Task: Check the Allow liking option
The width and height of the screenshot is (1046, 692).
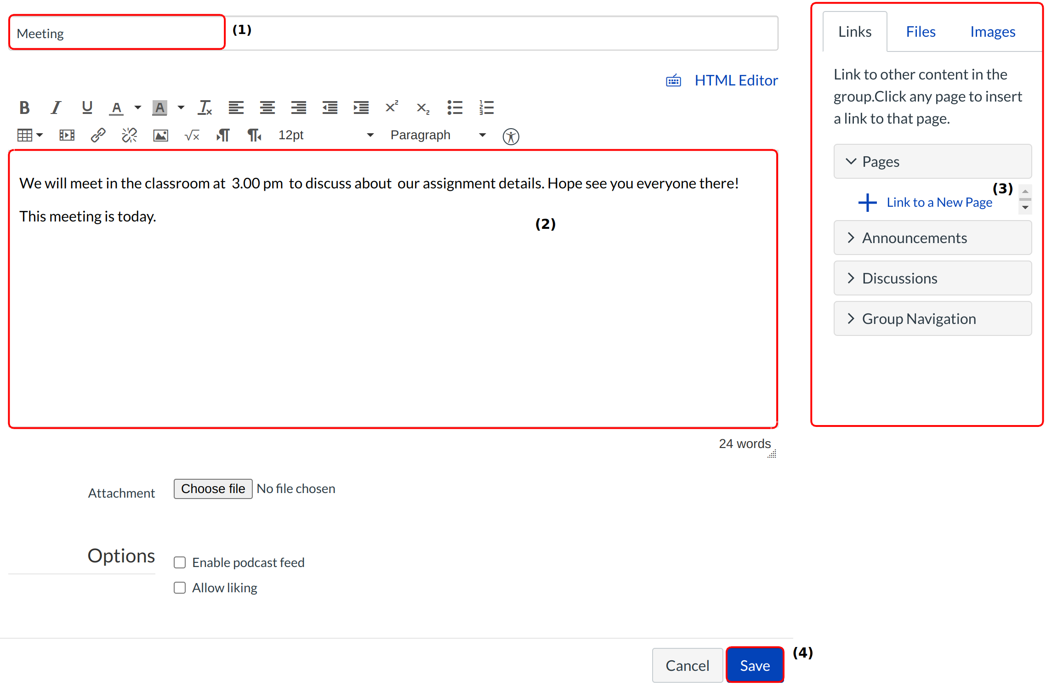Action: tap(180, 588)
